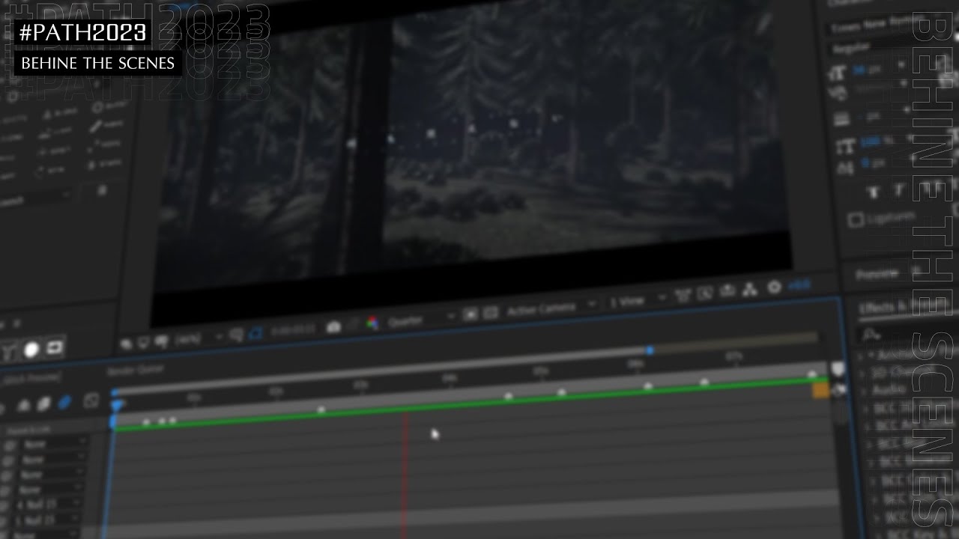Take a snapshot with the camera icon
The height and width of the screenshot is (539, 959).
click(x=333, y=326)
